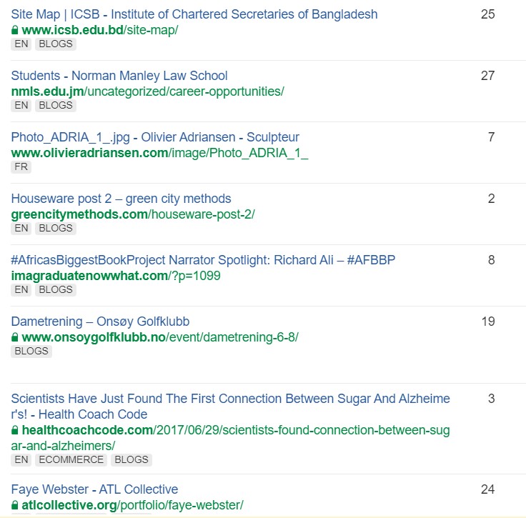526x518 pixels.
Task: Open Students - Norman Manley Law School link
Action: [x=119, y=76]
